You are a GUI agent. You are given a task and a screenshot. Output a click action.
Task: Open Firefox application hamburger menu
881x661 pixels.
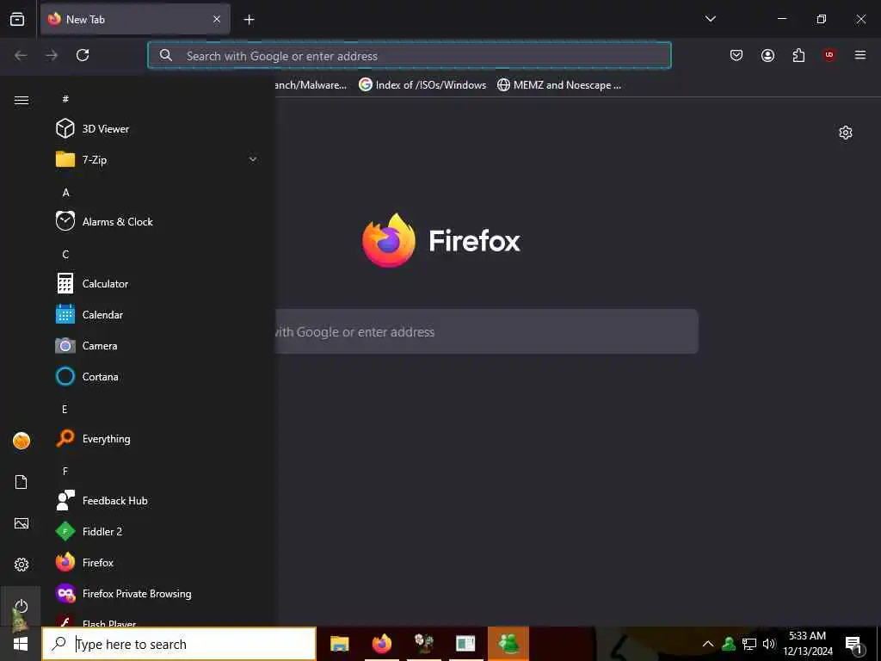click(x=860, y=55)
